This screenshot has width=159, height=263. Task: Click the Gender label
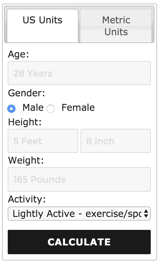pyautogui.click(x=27, y=93)
